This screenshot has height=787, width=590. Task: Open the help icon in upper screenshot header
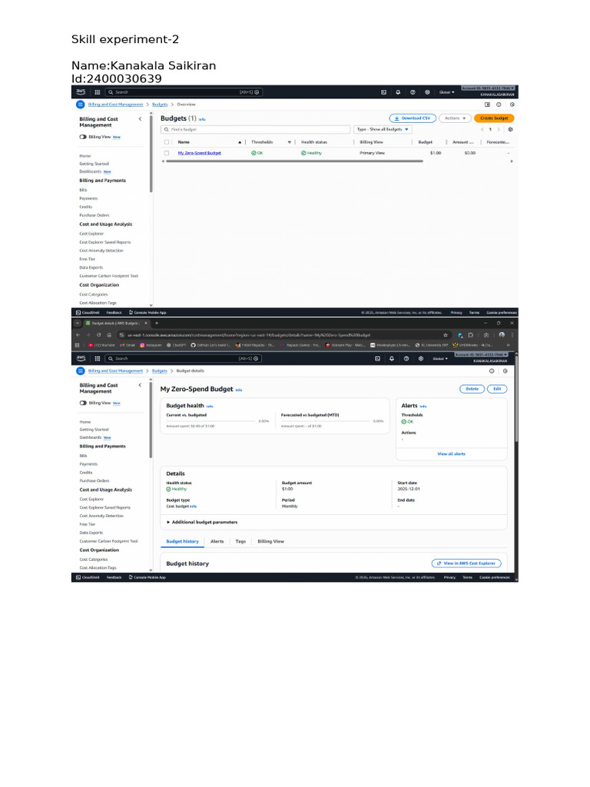point(413,92)
